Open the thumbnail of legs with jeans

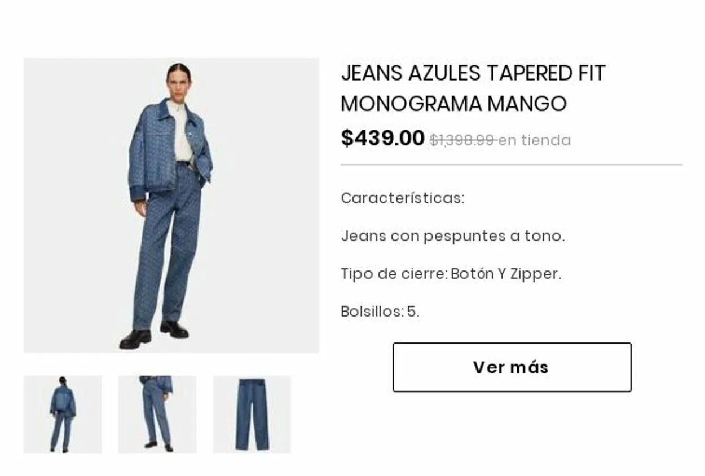point(157,415)
